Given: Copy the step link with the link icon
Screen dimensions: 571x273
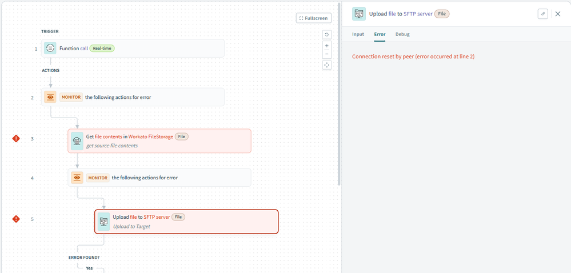Looking at the screenshot, I should tap(542, 14).
